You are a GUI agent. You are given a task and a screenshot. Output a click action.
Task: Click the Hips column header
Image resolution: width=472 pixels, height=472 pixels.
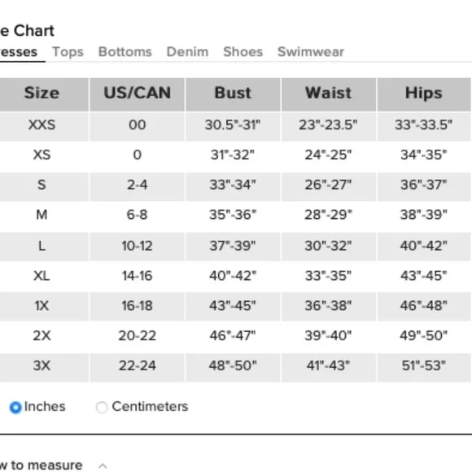[x=424, y=94]
